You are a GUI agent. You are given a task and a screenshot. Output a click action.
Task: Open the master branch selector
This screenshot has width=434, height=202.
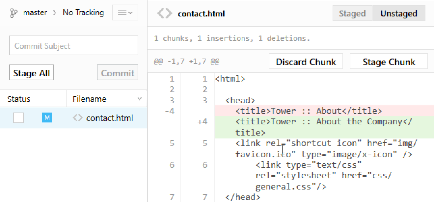tap(35, 13)
